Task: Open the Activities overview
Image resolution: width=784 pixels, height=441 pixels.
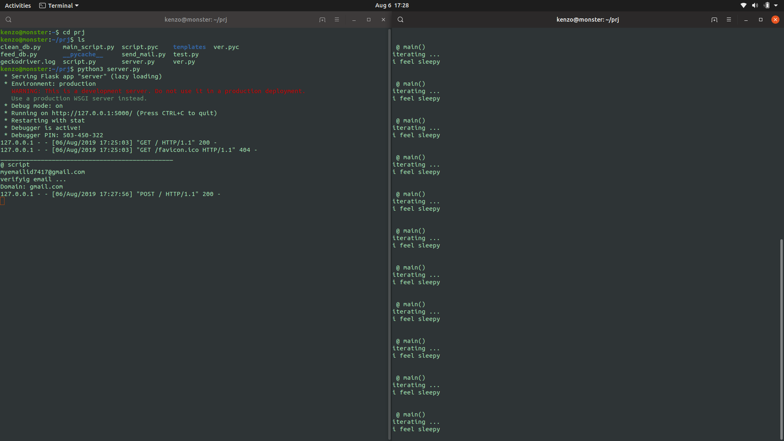Action: point(18,5)
